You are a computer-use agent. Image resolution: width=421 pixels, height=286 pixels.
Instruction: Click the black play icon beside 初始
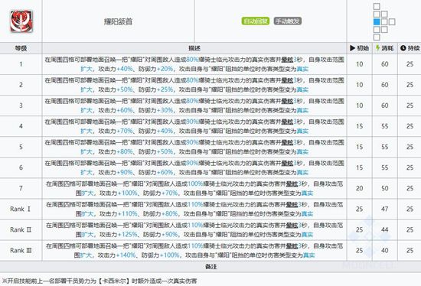[x=352, y=48]
